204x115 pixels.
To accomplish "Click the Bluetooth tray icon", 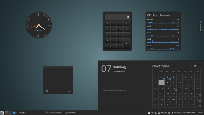I will pos(149,113).
